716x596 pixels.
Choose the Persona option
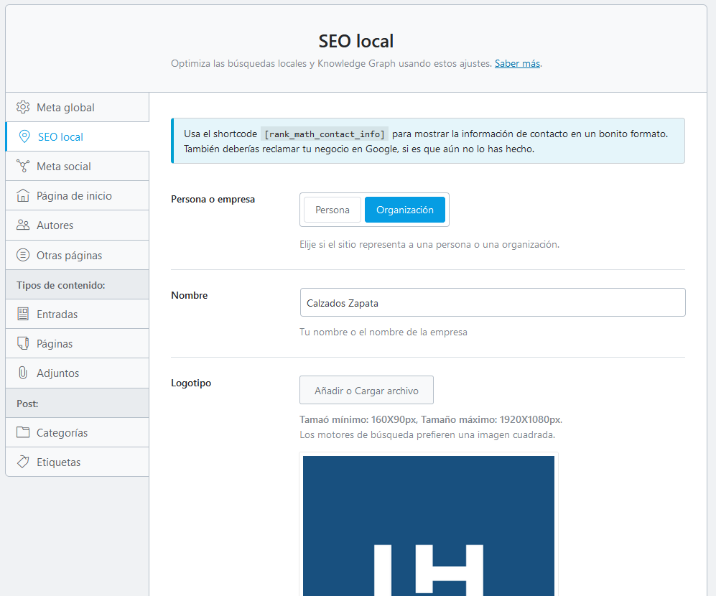[x=333, y=210]
